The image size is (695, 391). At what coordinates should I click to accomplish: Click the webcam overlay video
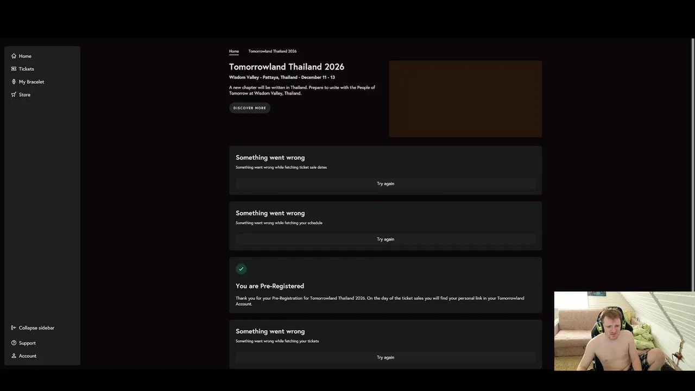click(x=624, y=331)
